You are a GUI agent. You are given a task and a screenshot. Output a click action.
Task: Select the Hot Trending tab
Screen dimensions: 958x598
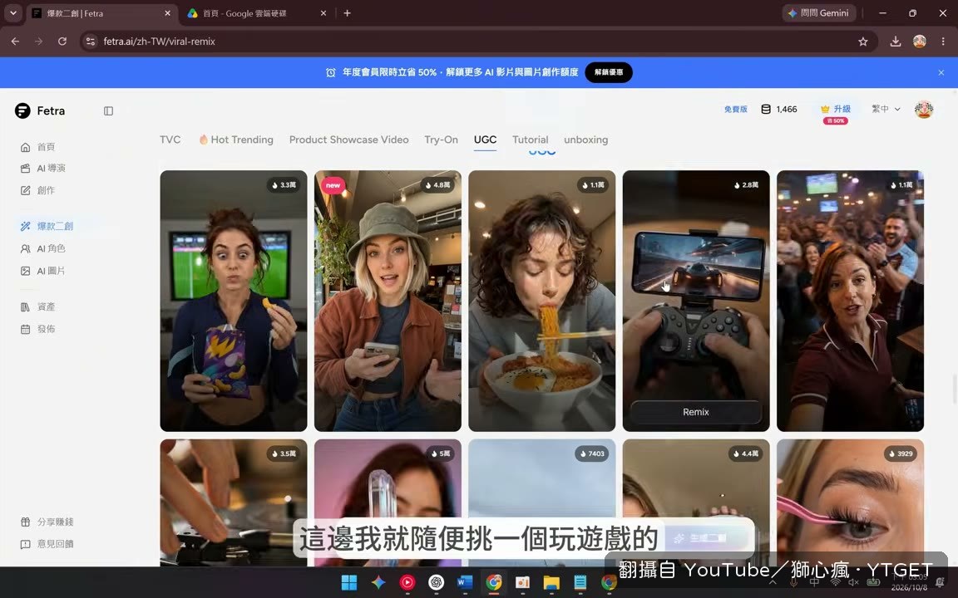[x=236, y=140]
